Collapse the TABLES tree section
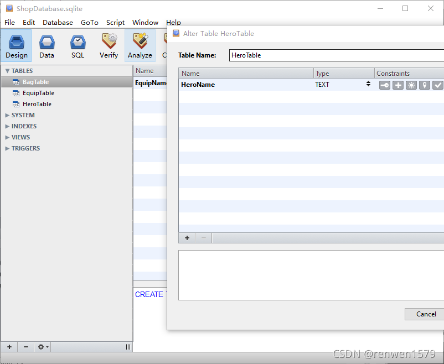Image resolution: width=444 pixels, height=364 pixels. click(7, 71)
